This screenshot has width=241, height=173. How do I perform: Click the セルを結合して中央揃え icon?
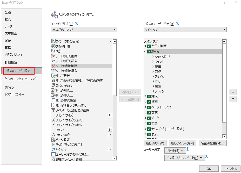pos(54,105)
